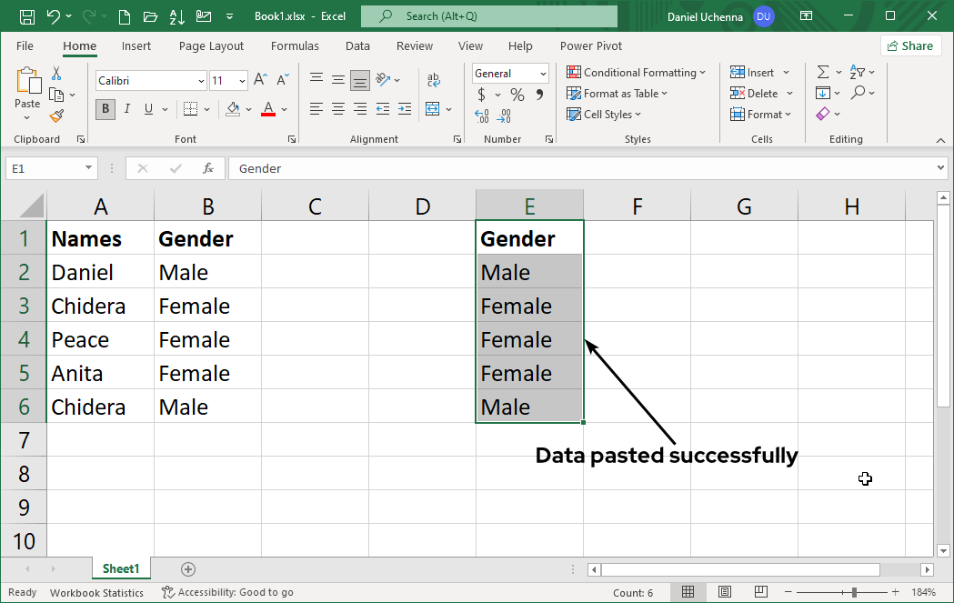Open the font name dropdown showing Calibri
954x603 pixels.
click(x=201, y=81)
